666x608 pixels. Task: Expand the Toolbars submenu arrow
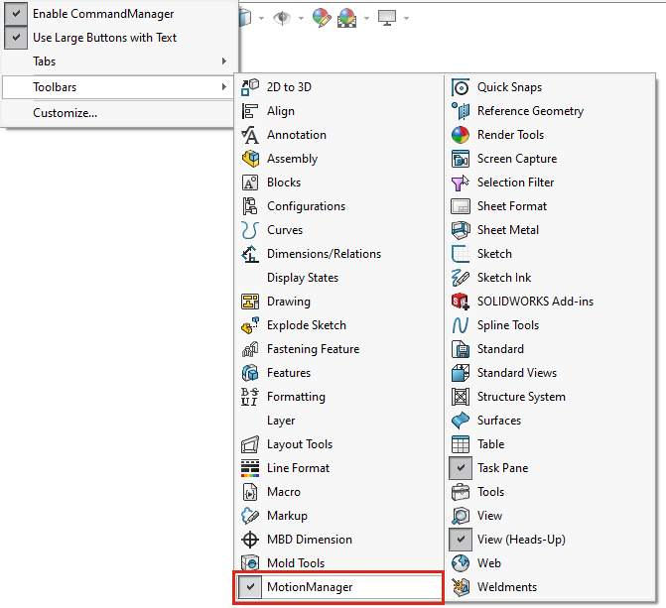point(223,87)
